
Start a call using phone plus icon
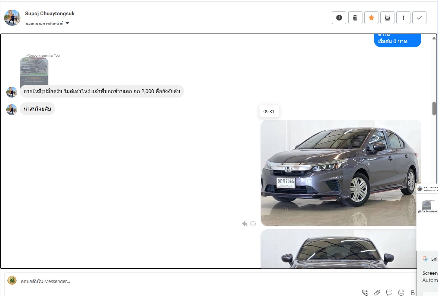pyautogui.click(x=365, y=293)
